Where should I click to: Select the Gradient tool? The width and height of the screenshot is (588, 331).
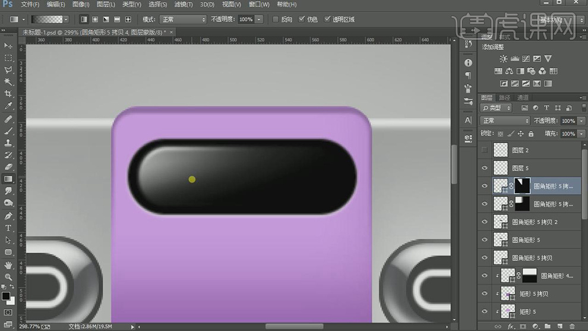click(8, 179)
